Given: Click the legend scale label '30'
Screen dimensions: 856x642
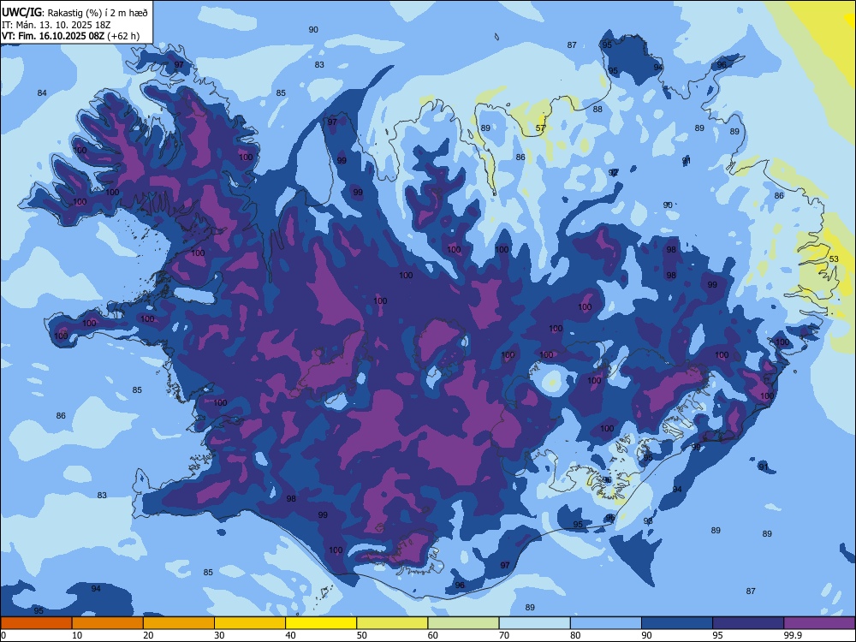Looking at the screenshot, I should coord(219,635).
